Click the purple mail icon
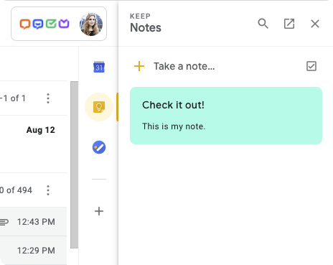The height and width of the screenshot is (265, 333). point(64,24)
